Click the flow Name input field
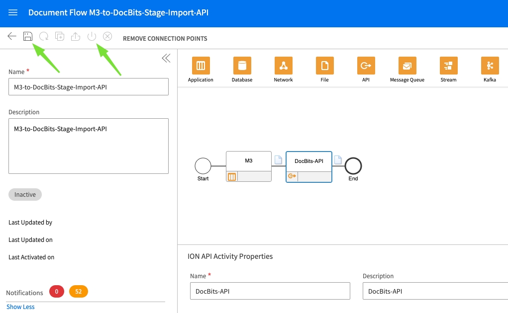Image resolution: width=508 pixels, height=313 pixels. coord(89,87)
